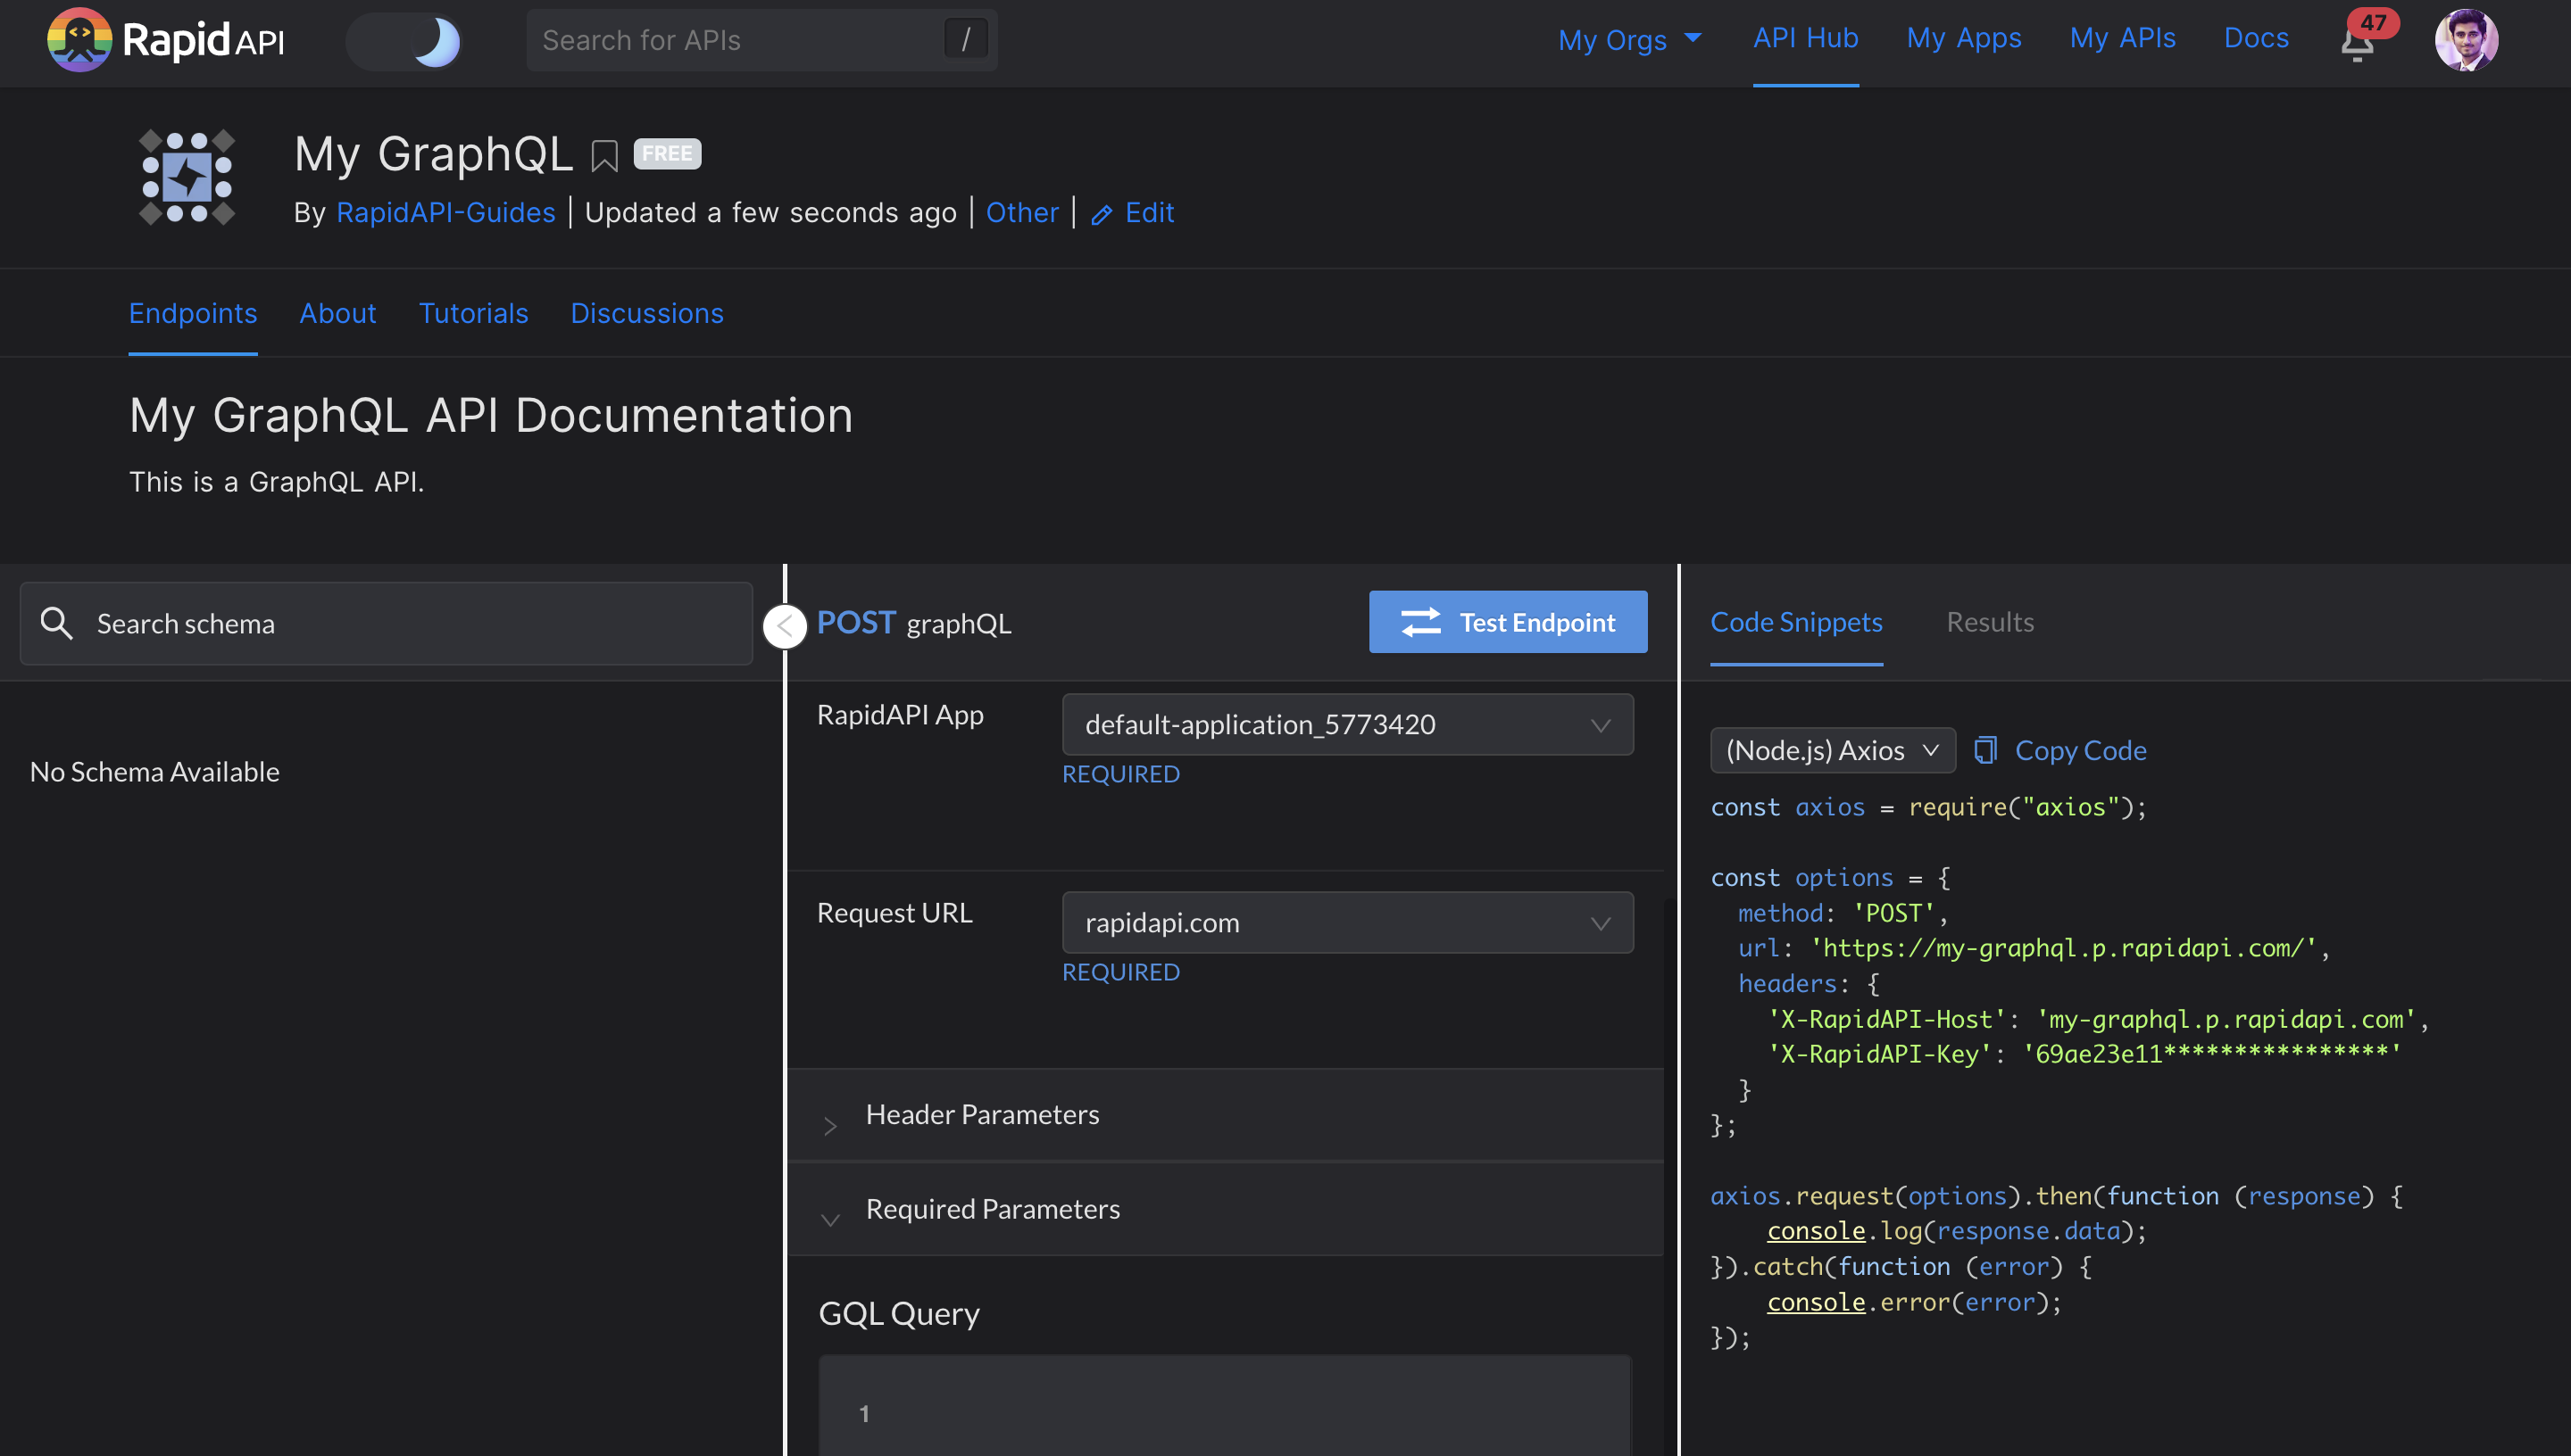This screenshot has height=1456, width=2571.
Task: Expand the Header Parameters section
Action: (x=982, y=1115)
